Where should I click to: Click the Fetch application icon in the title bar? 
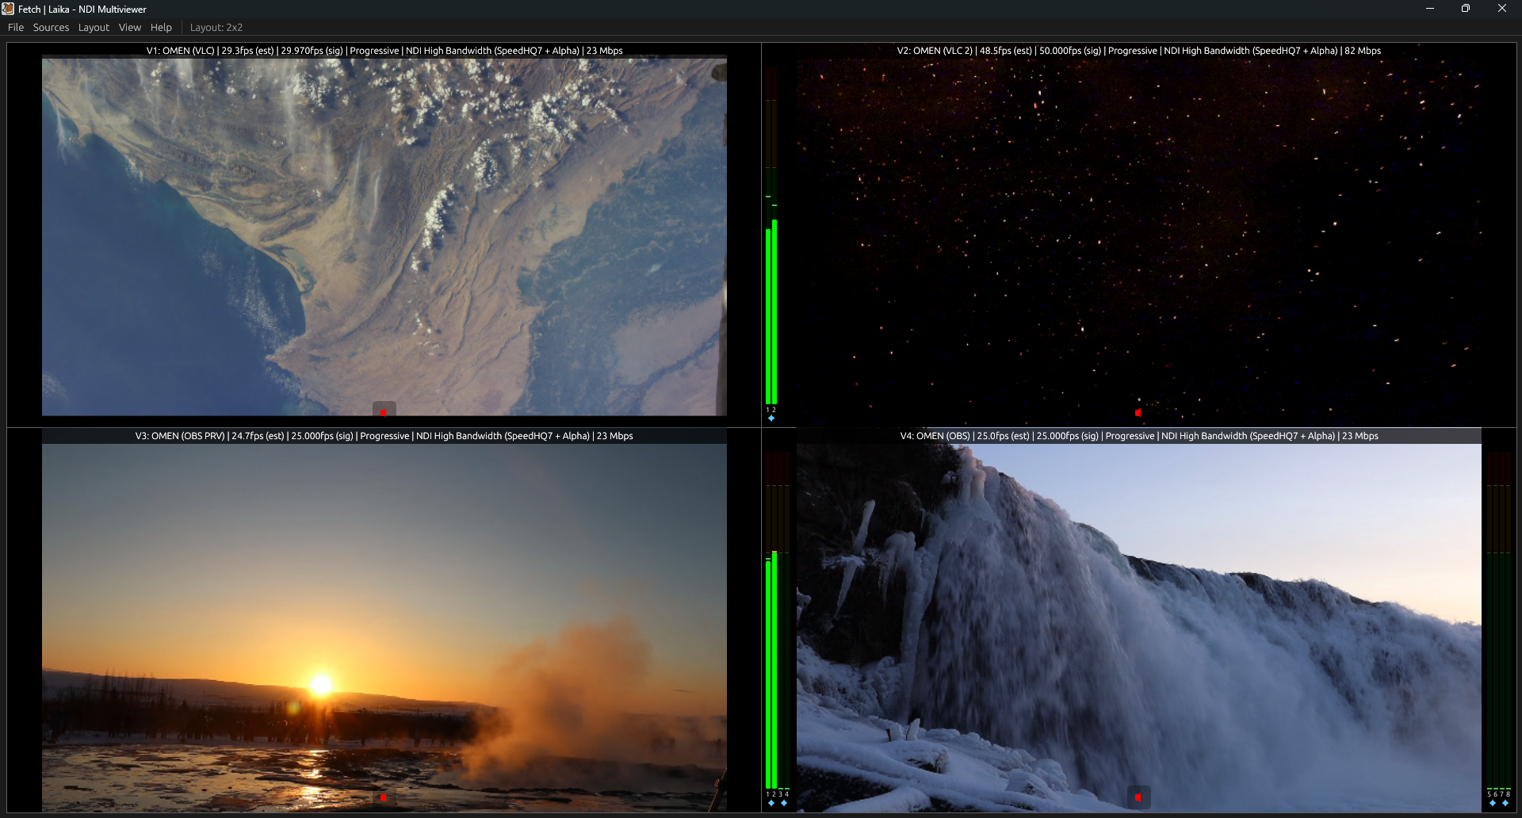click(9, 9)
